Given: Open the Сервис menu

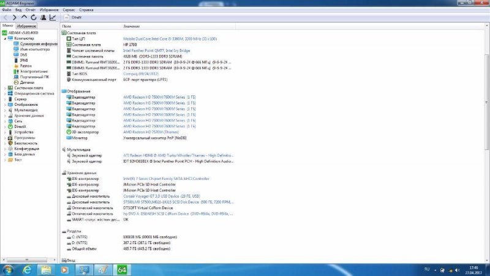Looking at the screenshot, I should pyautogui.click(x=69, y=10).
